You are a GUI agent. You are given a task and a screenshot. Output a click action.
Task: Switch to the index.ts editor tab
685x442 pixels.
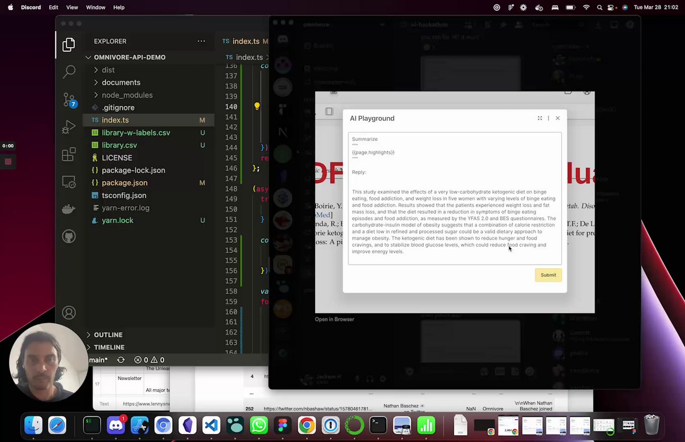tap(245, 41)
